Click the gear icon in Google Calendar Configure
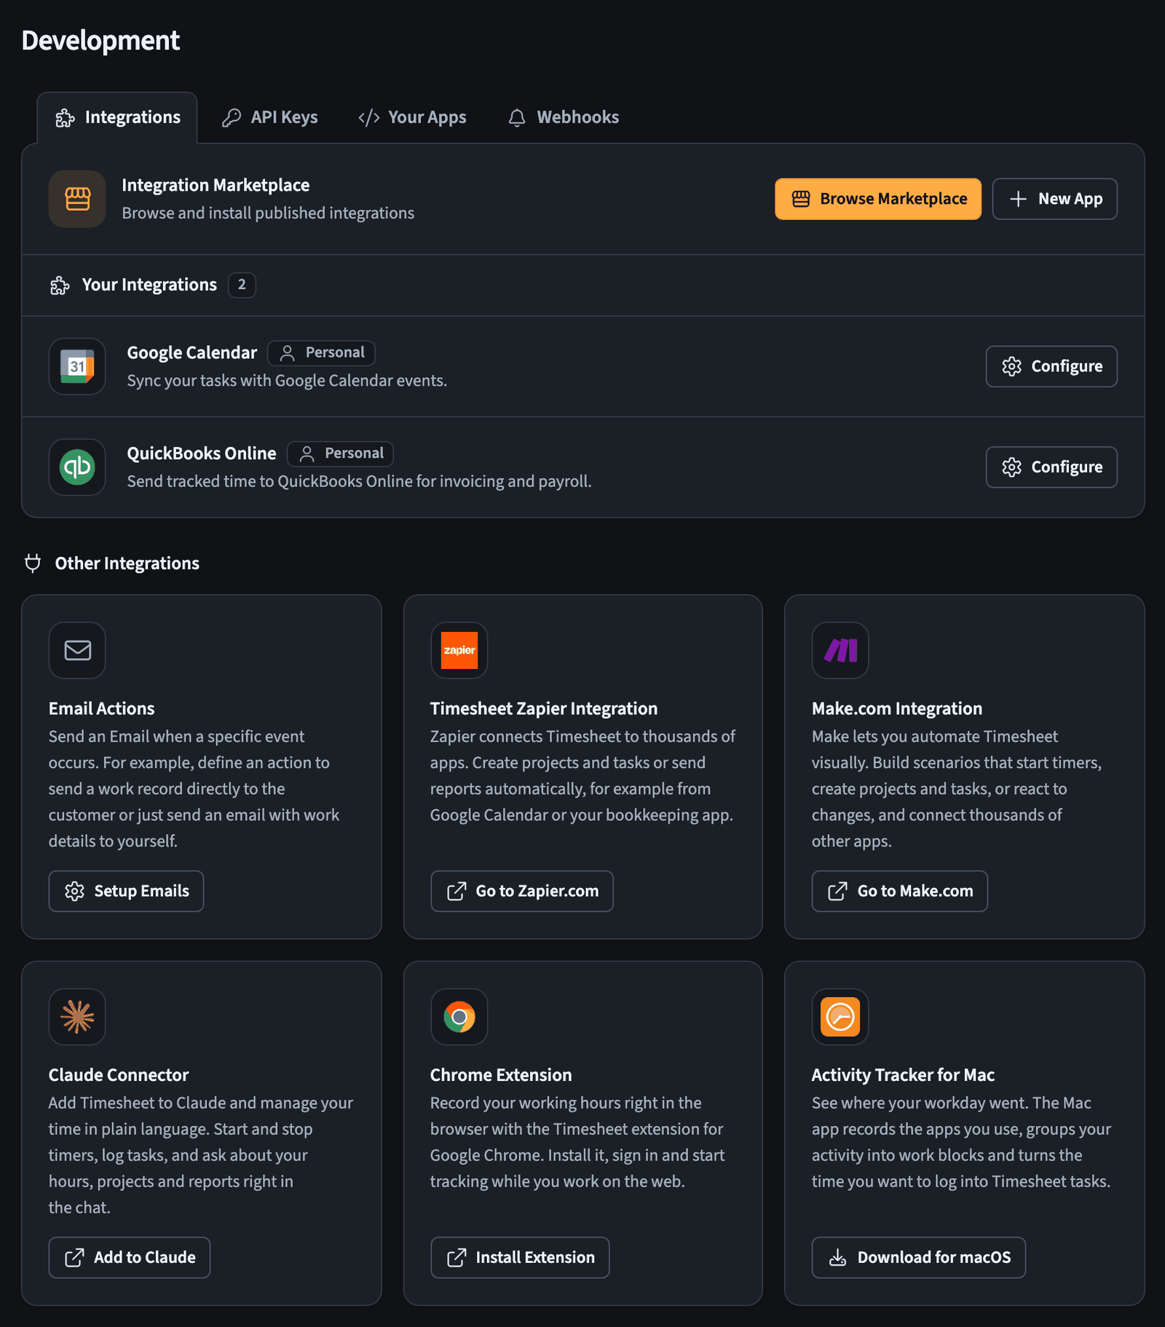1165x1327 pixels. [x=1011, y=366]
